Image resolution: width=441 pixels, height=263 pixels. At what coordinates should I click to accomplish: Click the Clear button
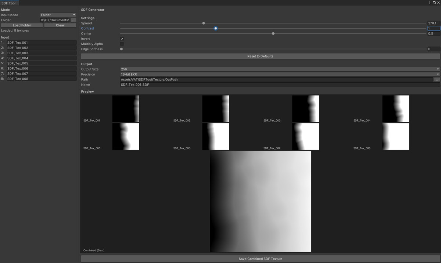[60, 25]
